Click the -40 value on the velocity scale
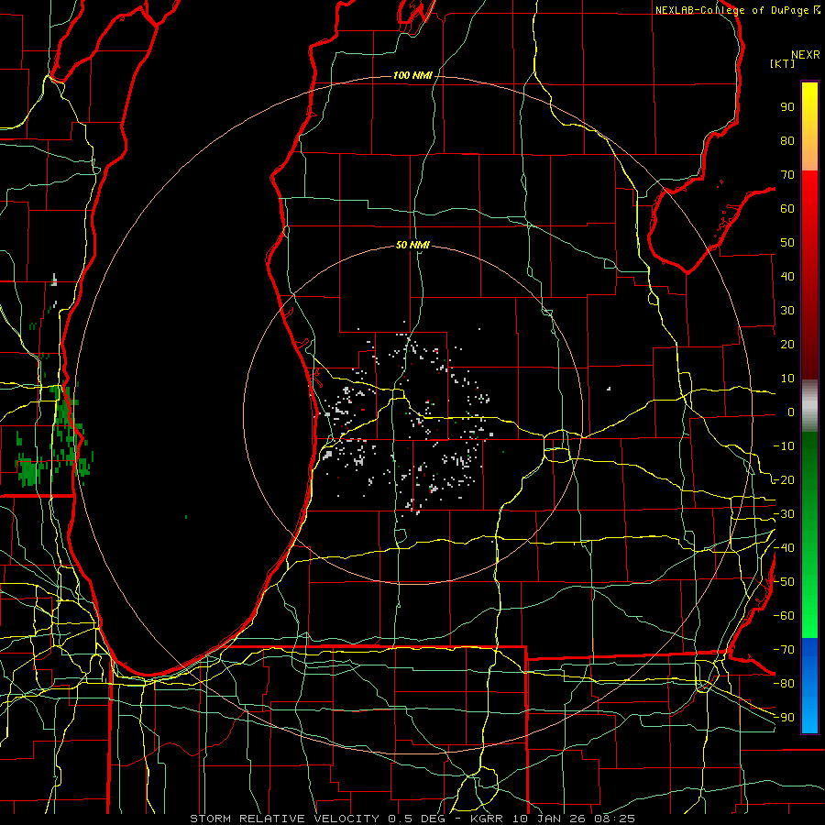This screenshot has height=825, width=825. tap(784, 548)
